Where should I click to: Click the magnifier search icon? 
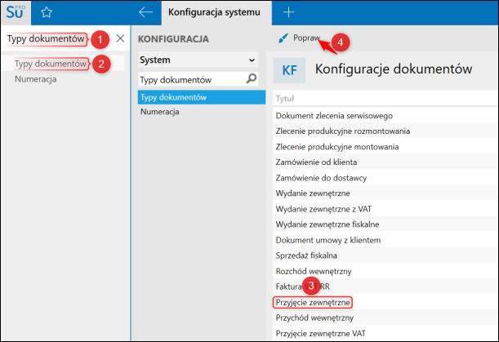pos(252,79)
